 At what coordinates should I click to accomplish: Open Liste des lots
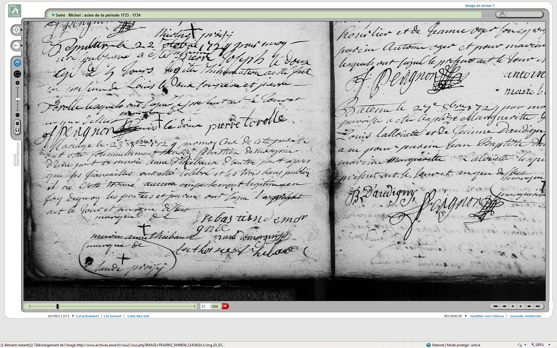[x=138, y=316]
